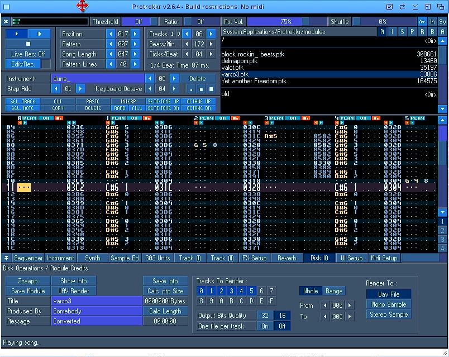
Task: Open the Sequencer tab
Action: pyautogui.click(x=28, y=258)
